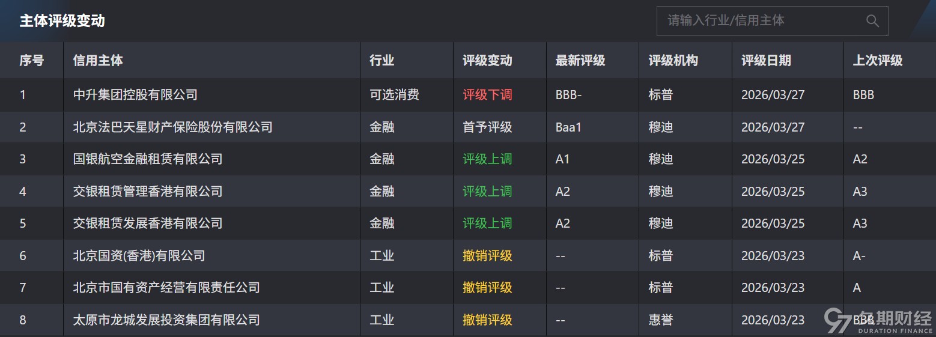Screen dimensions: 936x337
Task: Open 北京国资(香港)有限公司 entry
Action: click(x=139, y=256)
